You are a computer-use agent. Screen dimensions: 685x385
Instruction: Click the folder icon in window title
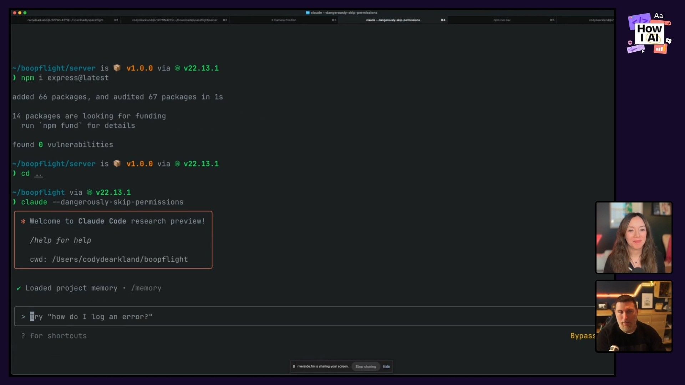pyautogui.click(x=308, y=13)
